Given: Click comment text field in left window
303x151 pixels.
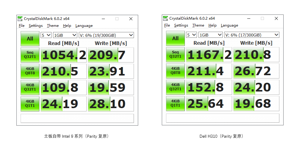Looking at the screenshot, I should pyautogui.click(x=77, y=118).
